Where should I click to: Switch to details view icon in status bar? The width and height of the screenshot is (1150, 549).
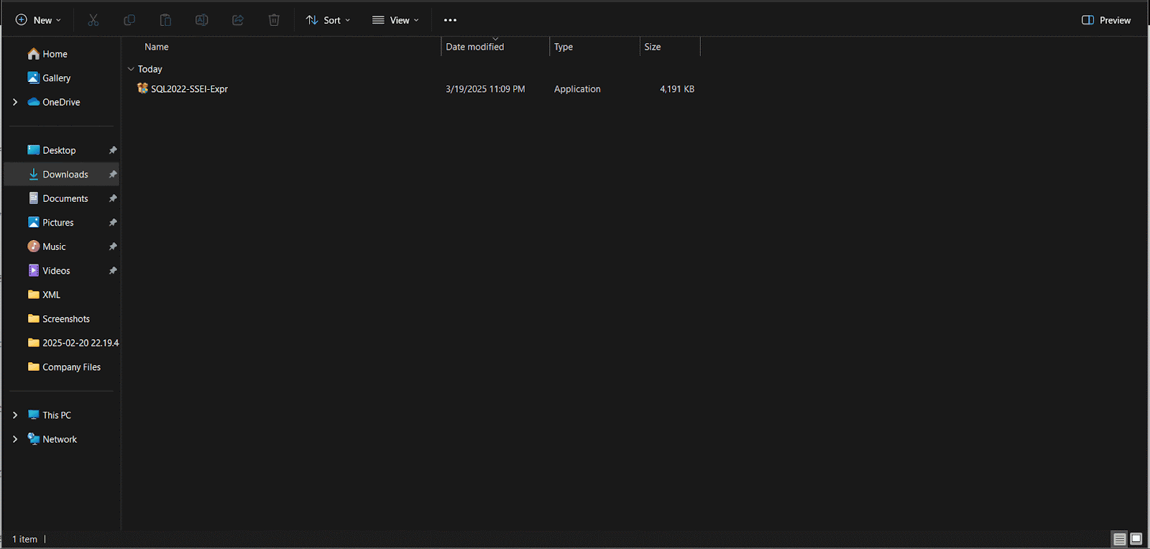tap(1119, 539)
